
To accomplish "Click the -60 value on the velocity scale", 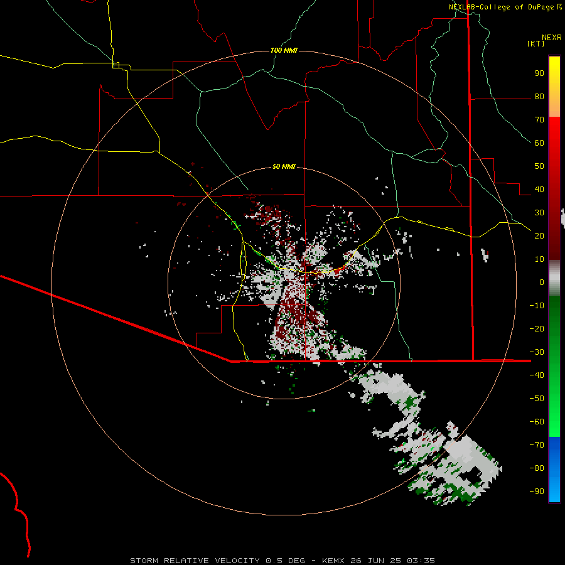I will (537, 422).
